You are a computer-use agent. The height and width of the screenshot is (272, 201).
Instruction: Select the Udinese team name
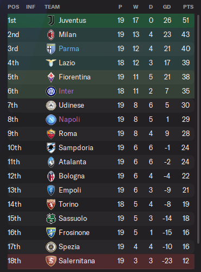[x=71, y=106]
